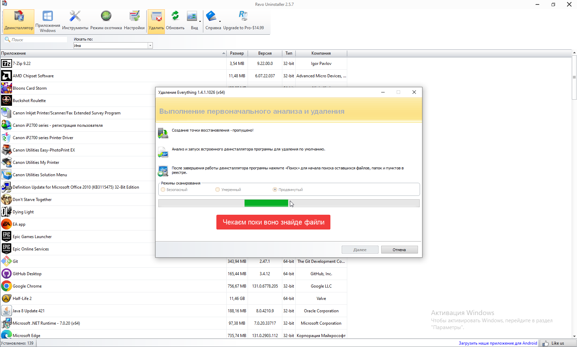Open Настройки settings icon

[x=134, y=21]
